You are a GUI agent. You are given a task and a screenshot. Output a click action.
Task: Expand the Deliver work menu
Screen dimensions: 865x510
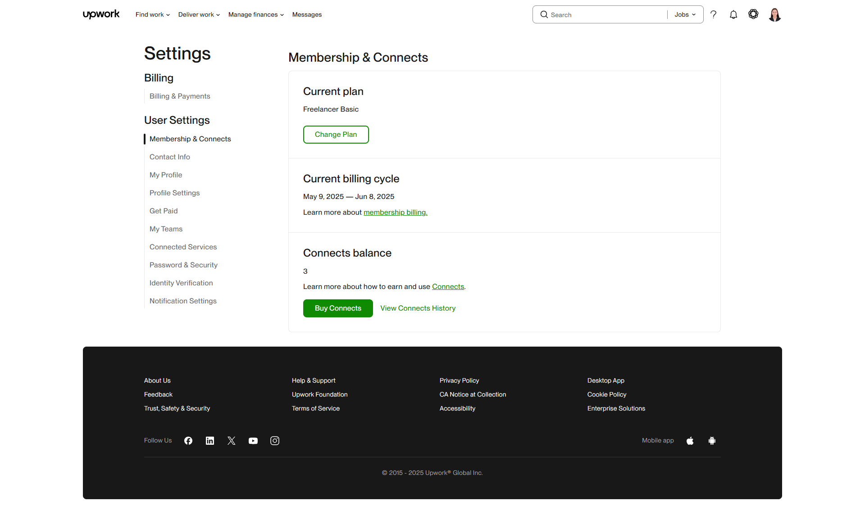(x=199, y=14)
